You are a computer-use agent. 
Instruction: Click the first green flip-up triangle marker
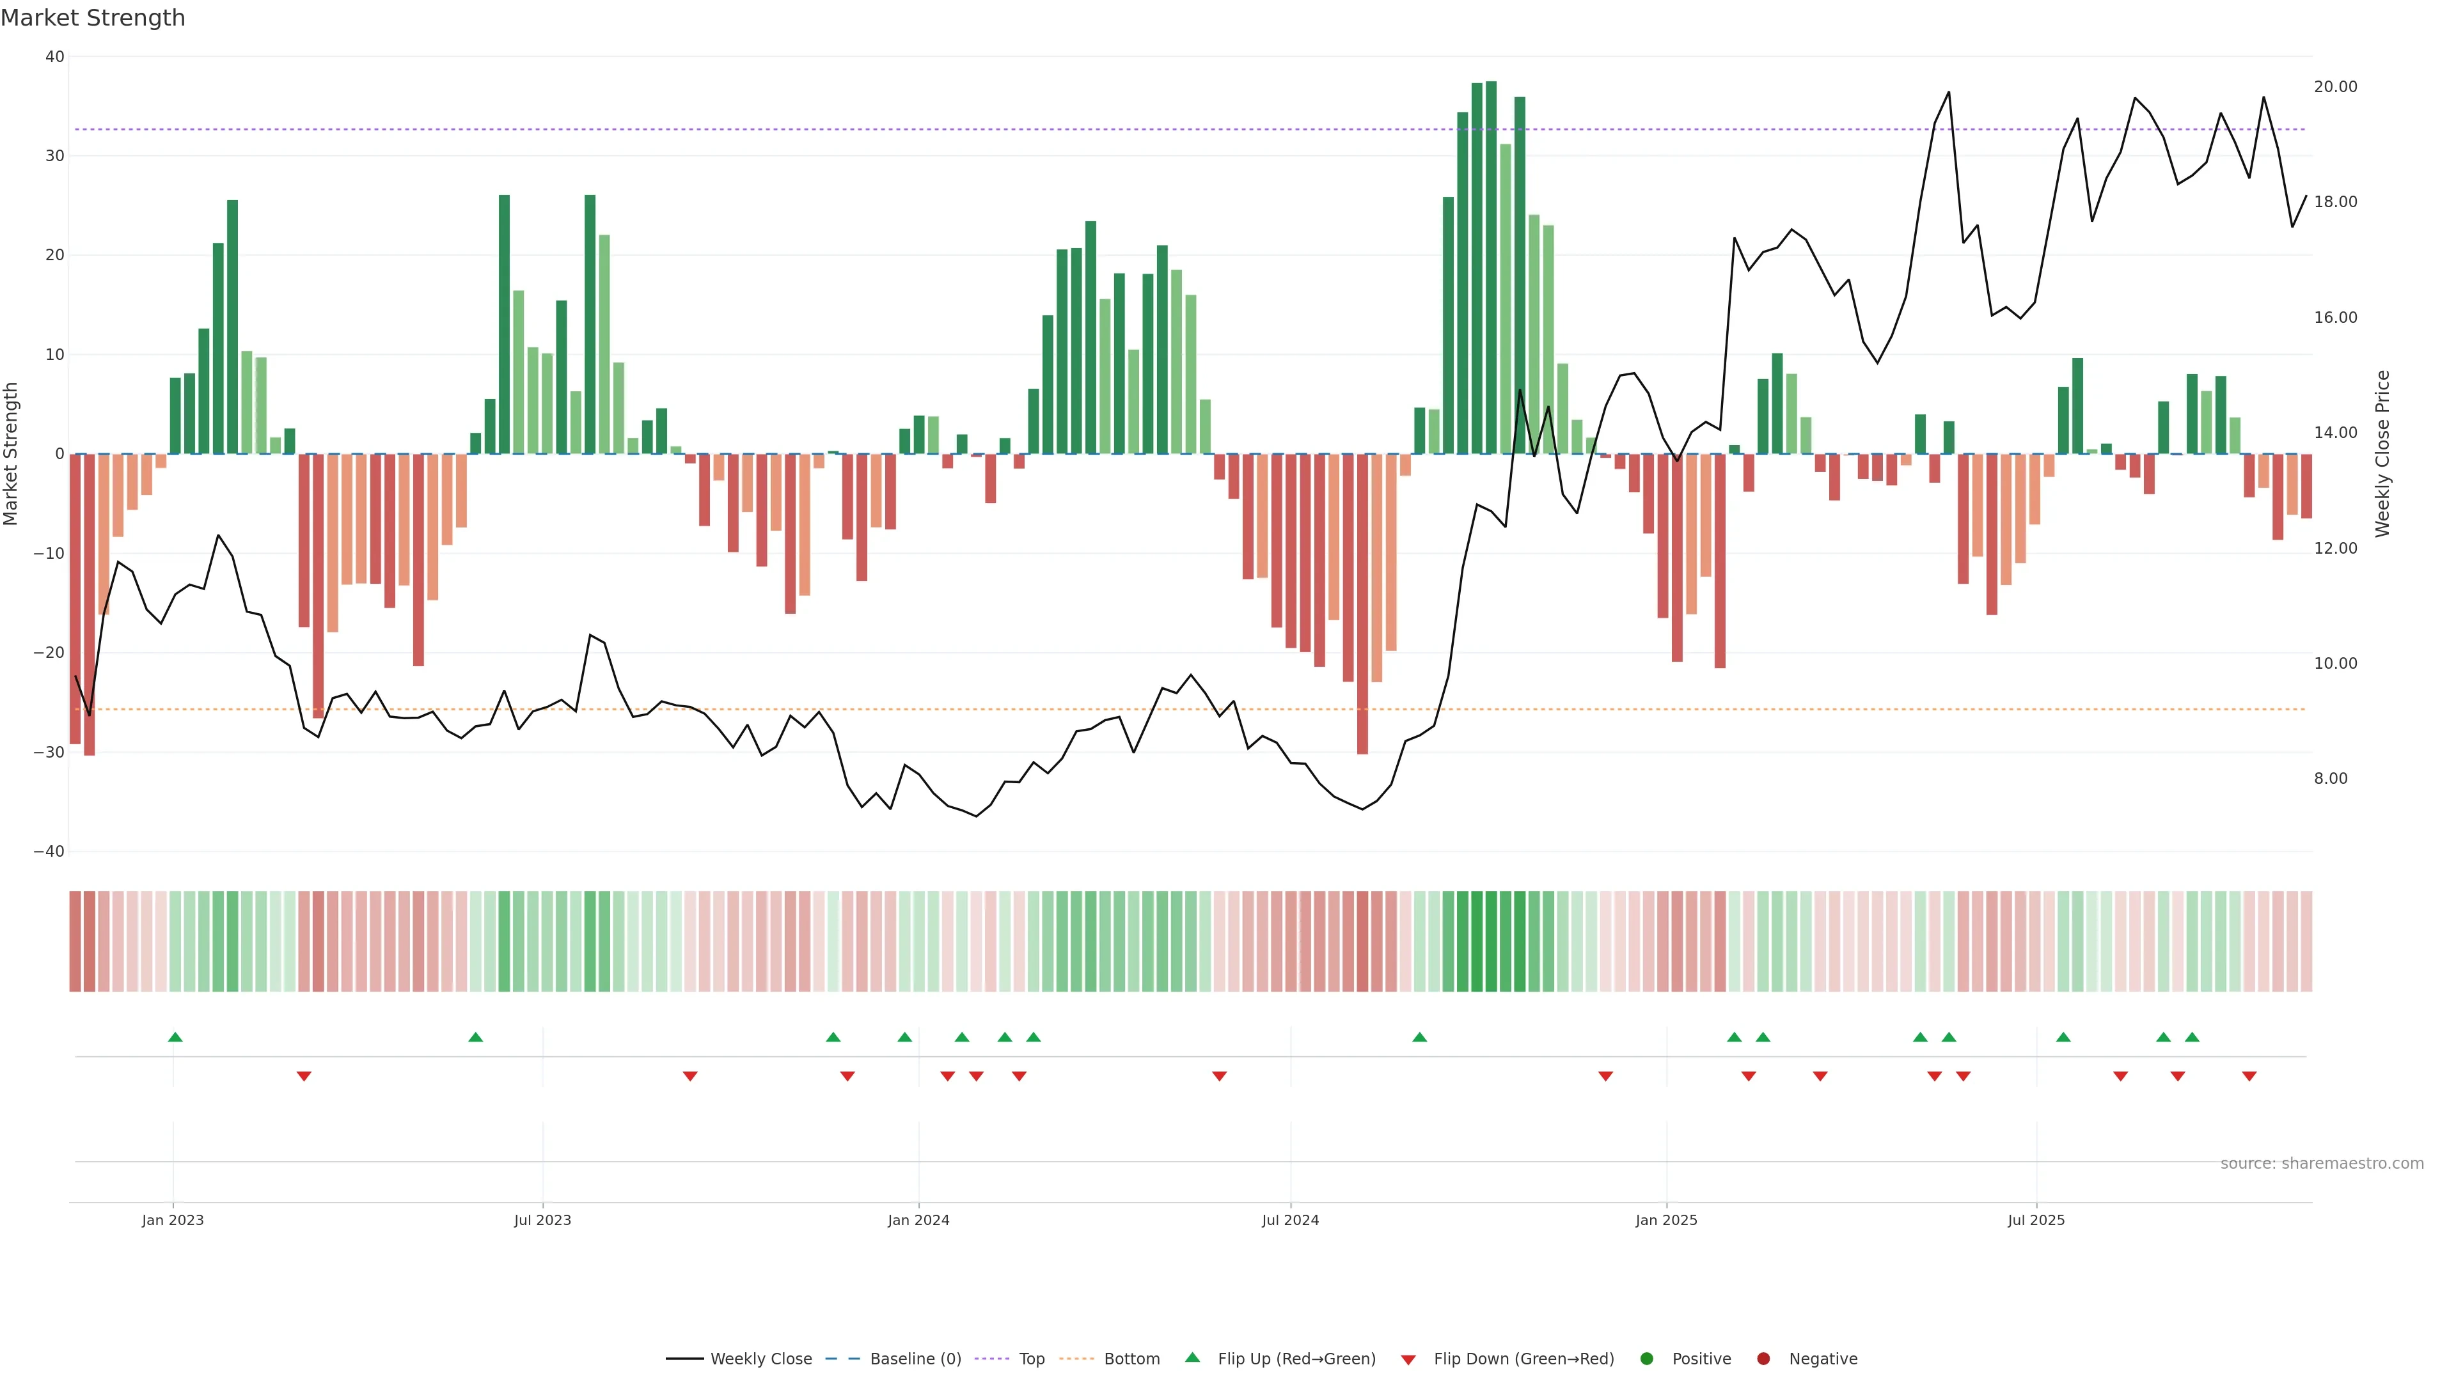click(175, 1037)
